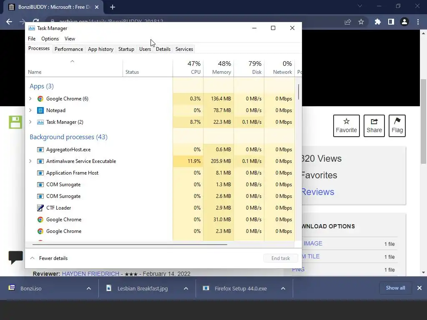Sort processes by the CPU column header

(188, 67)
